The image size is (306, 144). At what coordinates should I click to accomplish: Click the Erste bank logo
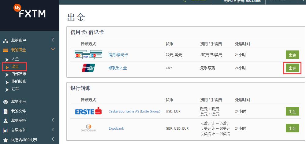pyautogui.click(x=88, y=112)
